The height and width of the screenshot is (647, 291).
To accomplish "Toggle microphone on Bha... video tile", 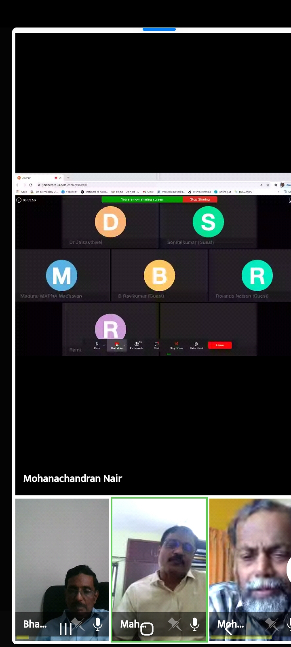I will coord(97,624).
